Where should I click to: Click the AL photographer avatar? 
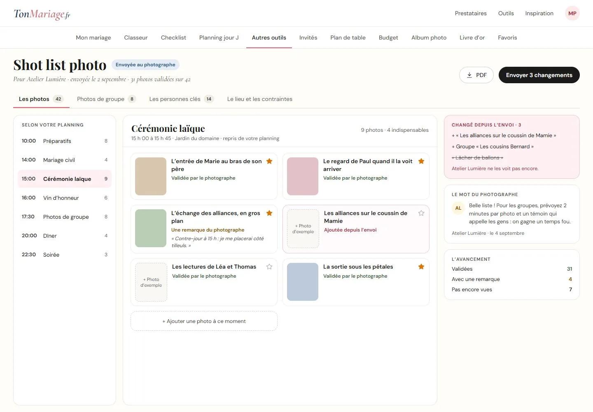[458, 208]
